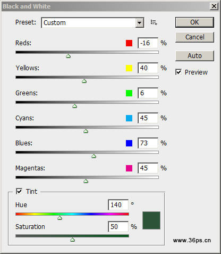Open the preset options menu icon
The width and height of the screenshot is (221, 254).
click(154, 22)
